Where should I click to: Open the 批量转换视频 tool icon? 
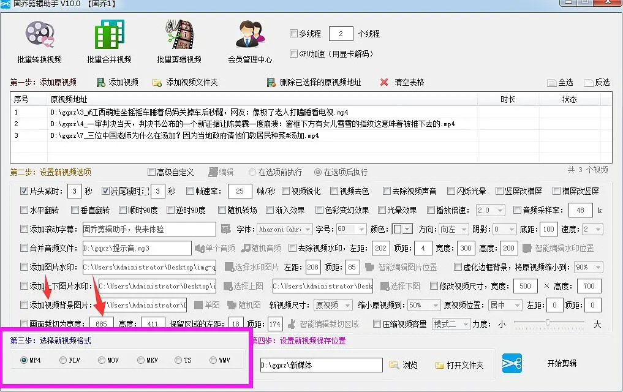[x=39, y=35]
